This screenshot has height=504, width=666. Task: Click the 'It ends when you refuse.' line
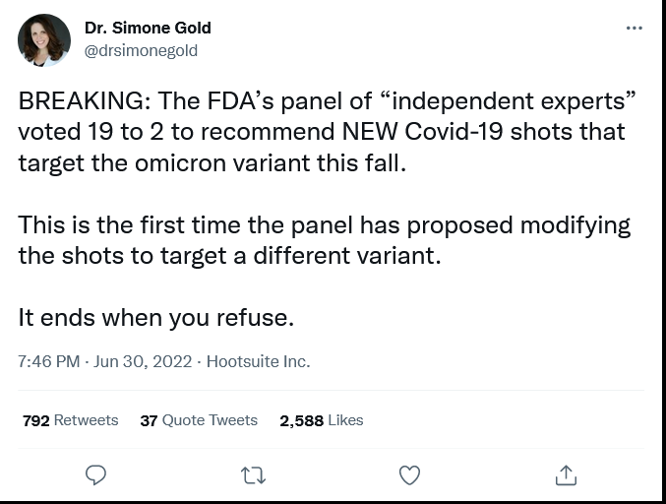pos(155,318)
